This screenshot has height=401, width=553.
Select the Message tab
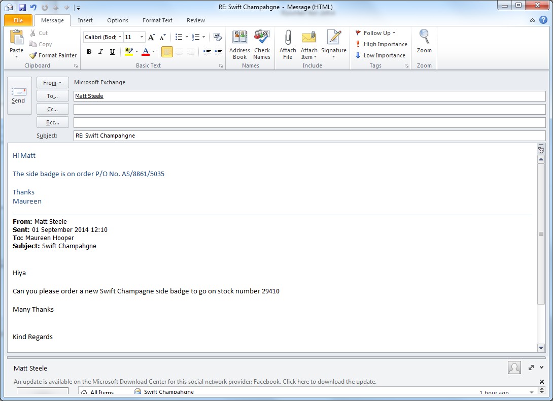(x=53, y=20)
